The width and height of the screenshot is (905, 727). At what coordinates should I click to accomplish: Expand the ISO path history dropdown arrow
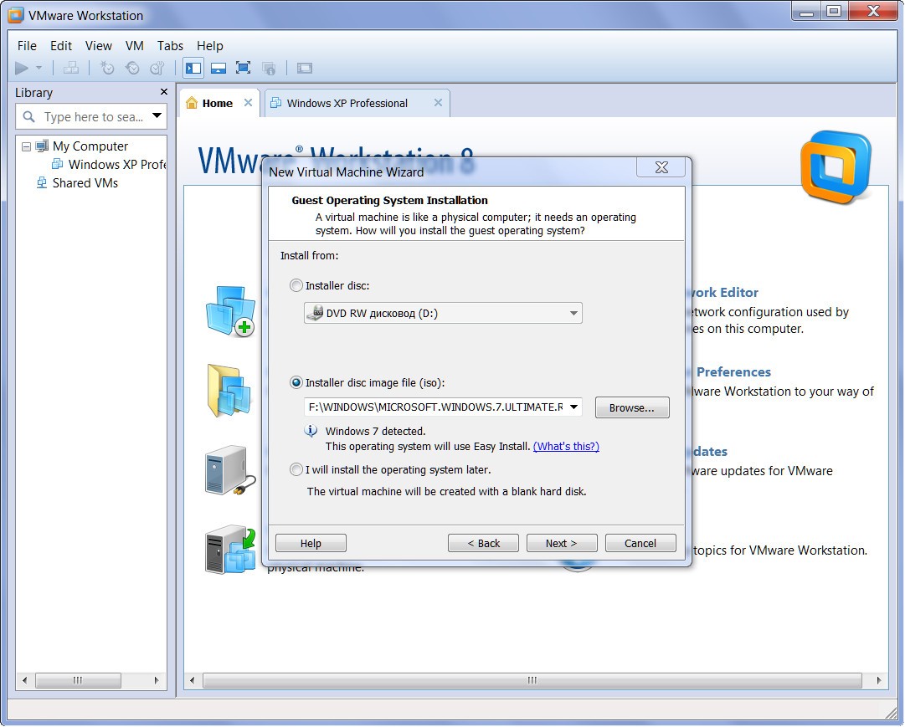573,407
